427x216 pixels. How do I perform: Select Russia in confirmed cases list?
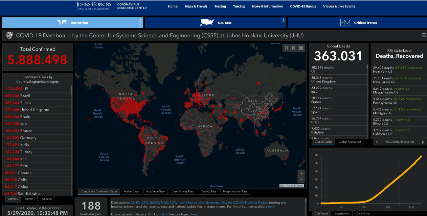click(x=36, y=103)
